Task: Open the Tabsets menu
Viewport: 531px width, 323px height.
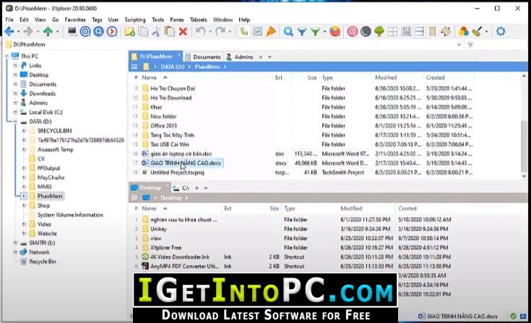Action: coord(199,20)
